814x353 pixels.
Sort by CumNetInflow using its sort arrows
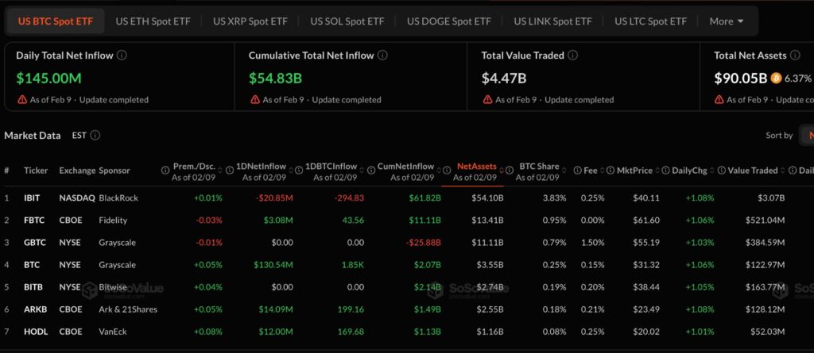point(440,171)
